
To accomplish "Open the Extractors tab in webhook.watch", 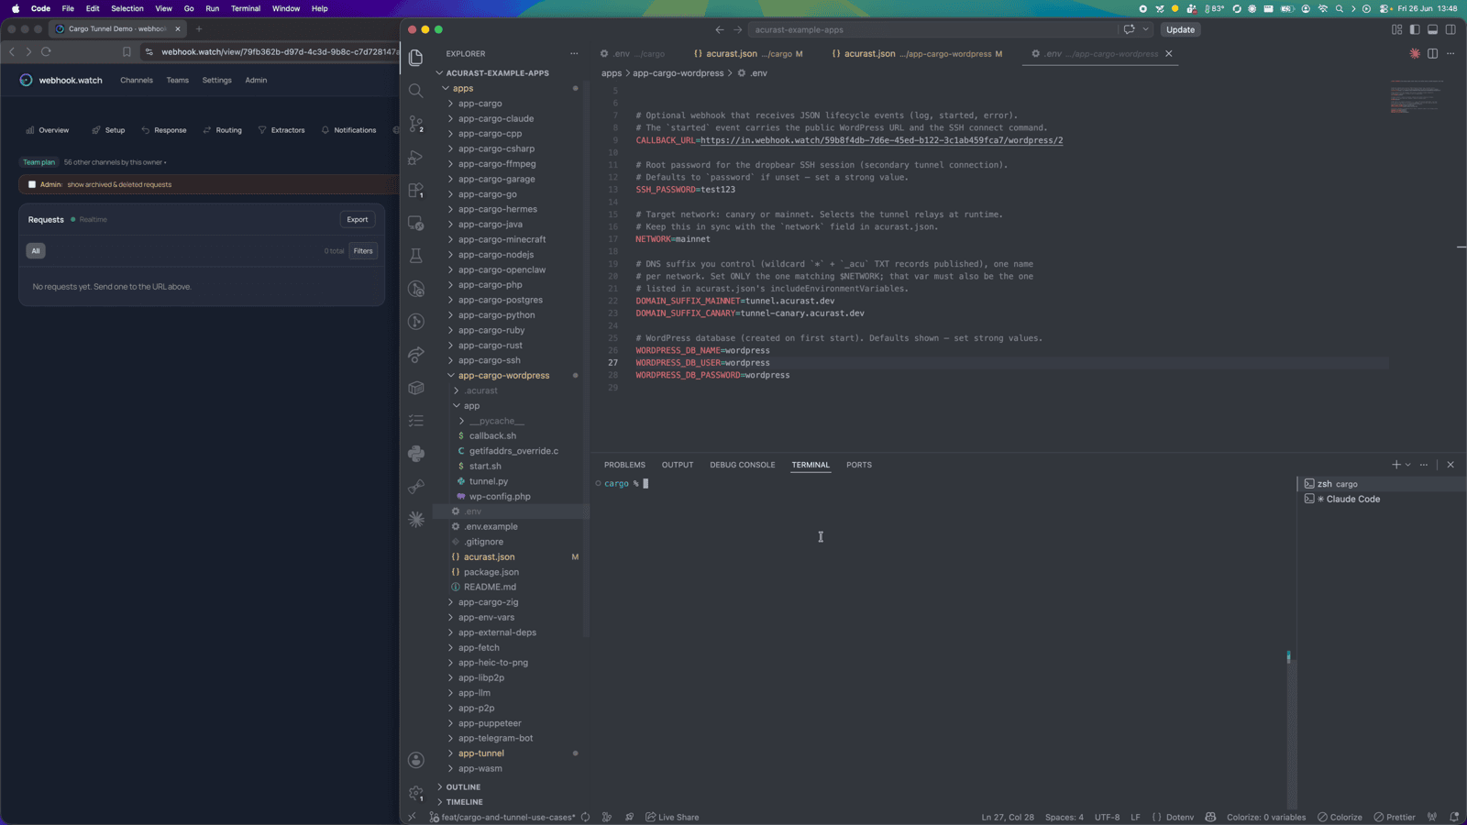I will (281, 130).
